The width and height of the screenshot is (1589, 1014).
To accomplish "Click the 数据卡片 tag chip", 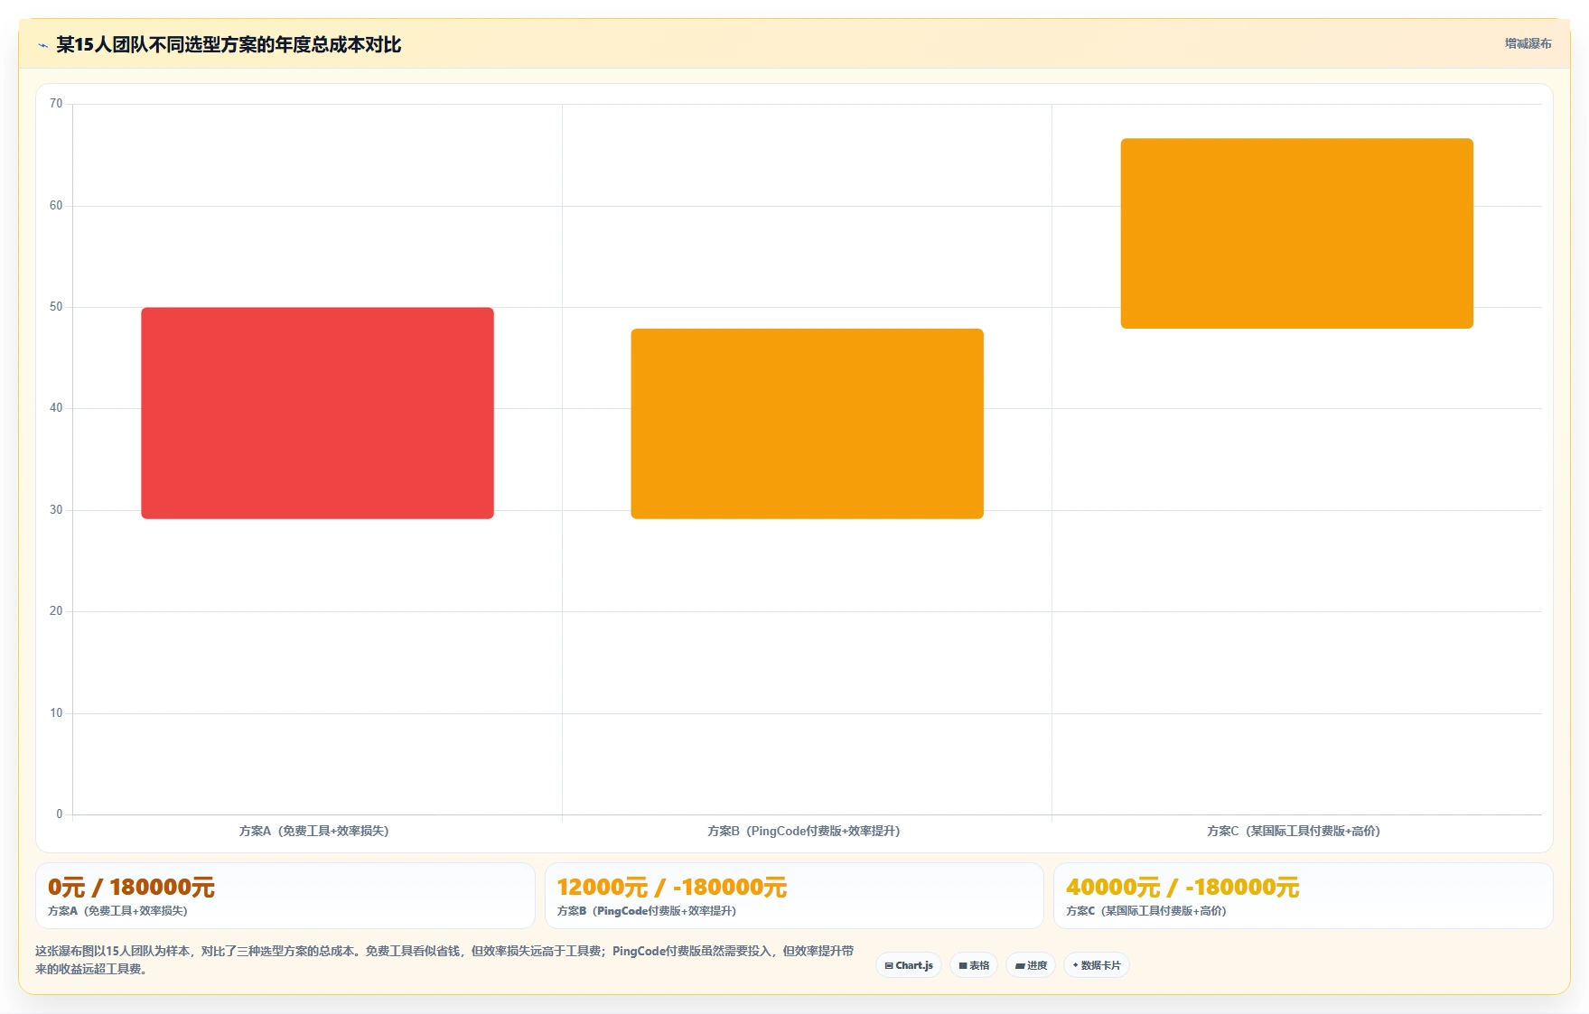I will [x=1097, y=965].
